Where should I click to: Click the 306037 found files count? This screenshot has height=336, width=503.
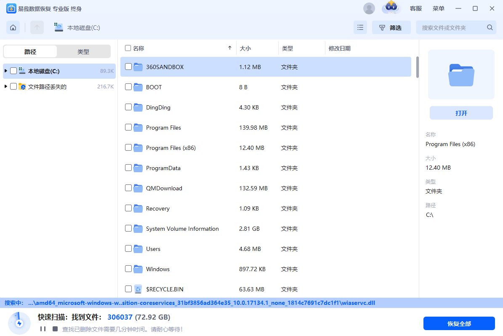[120, 317]
